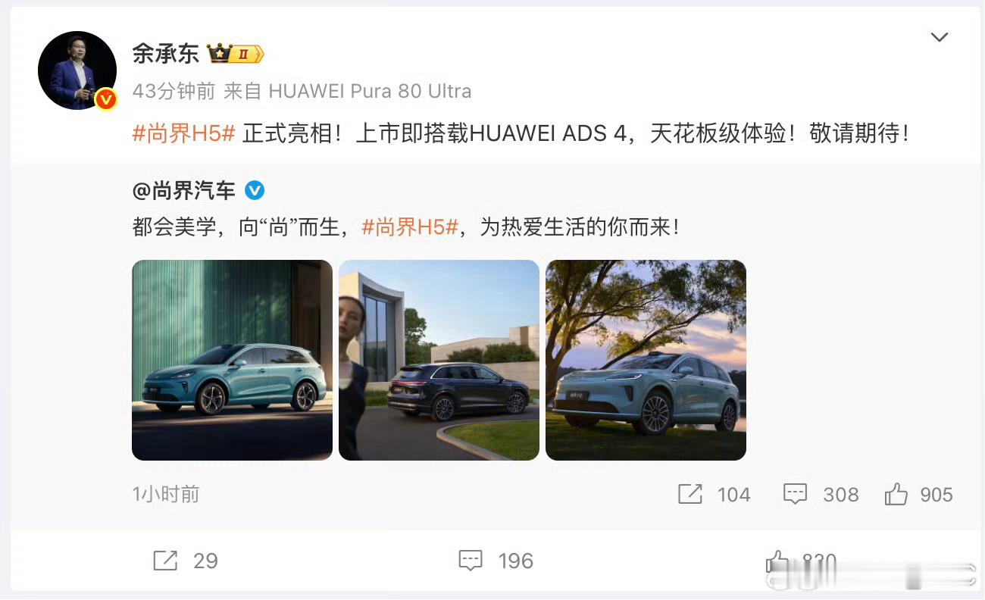
Task: Click the 余承东 username text
Action: (165, 54)
